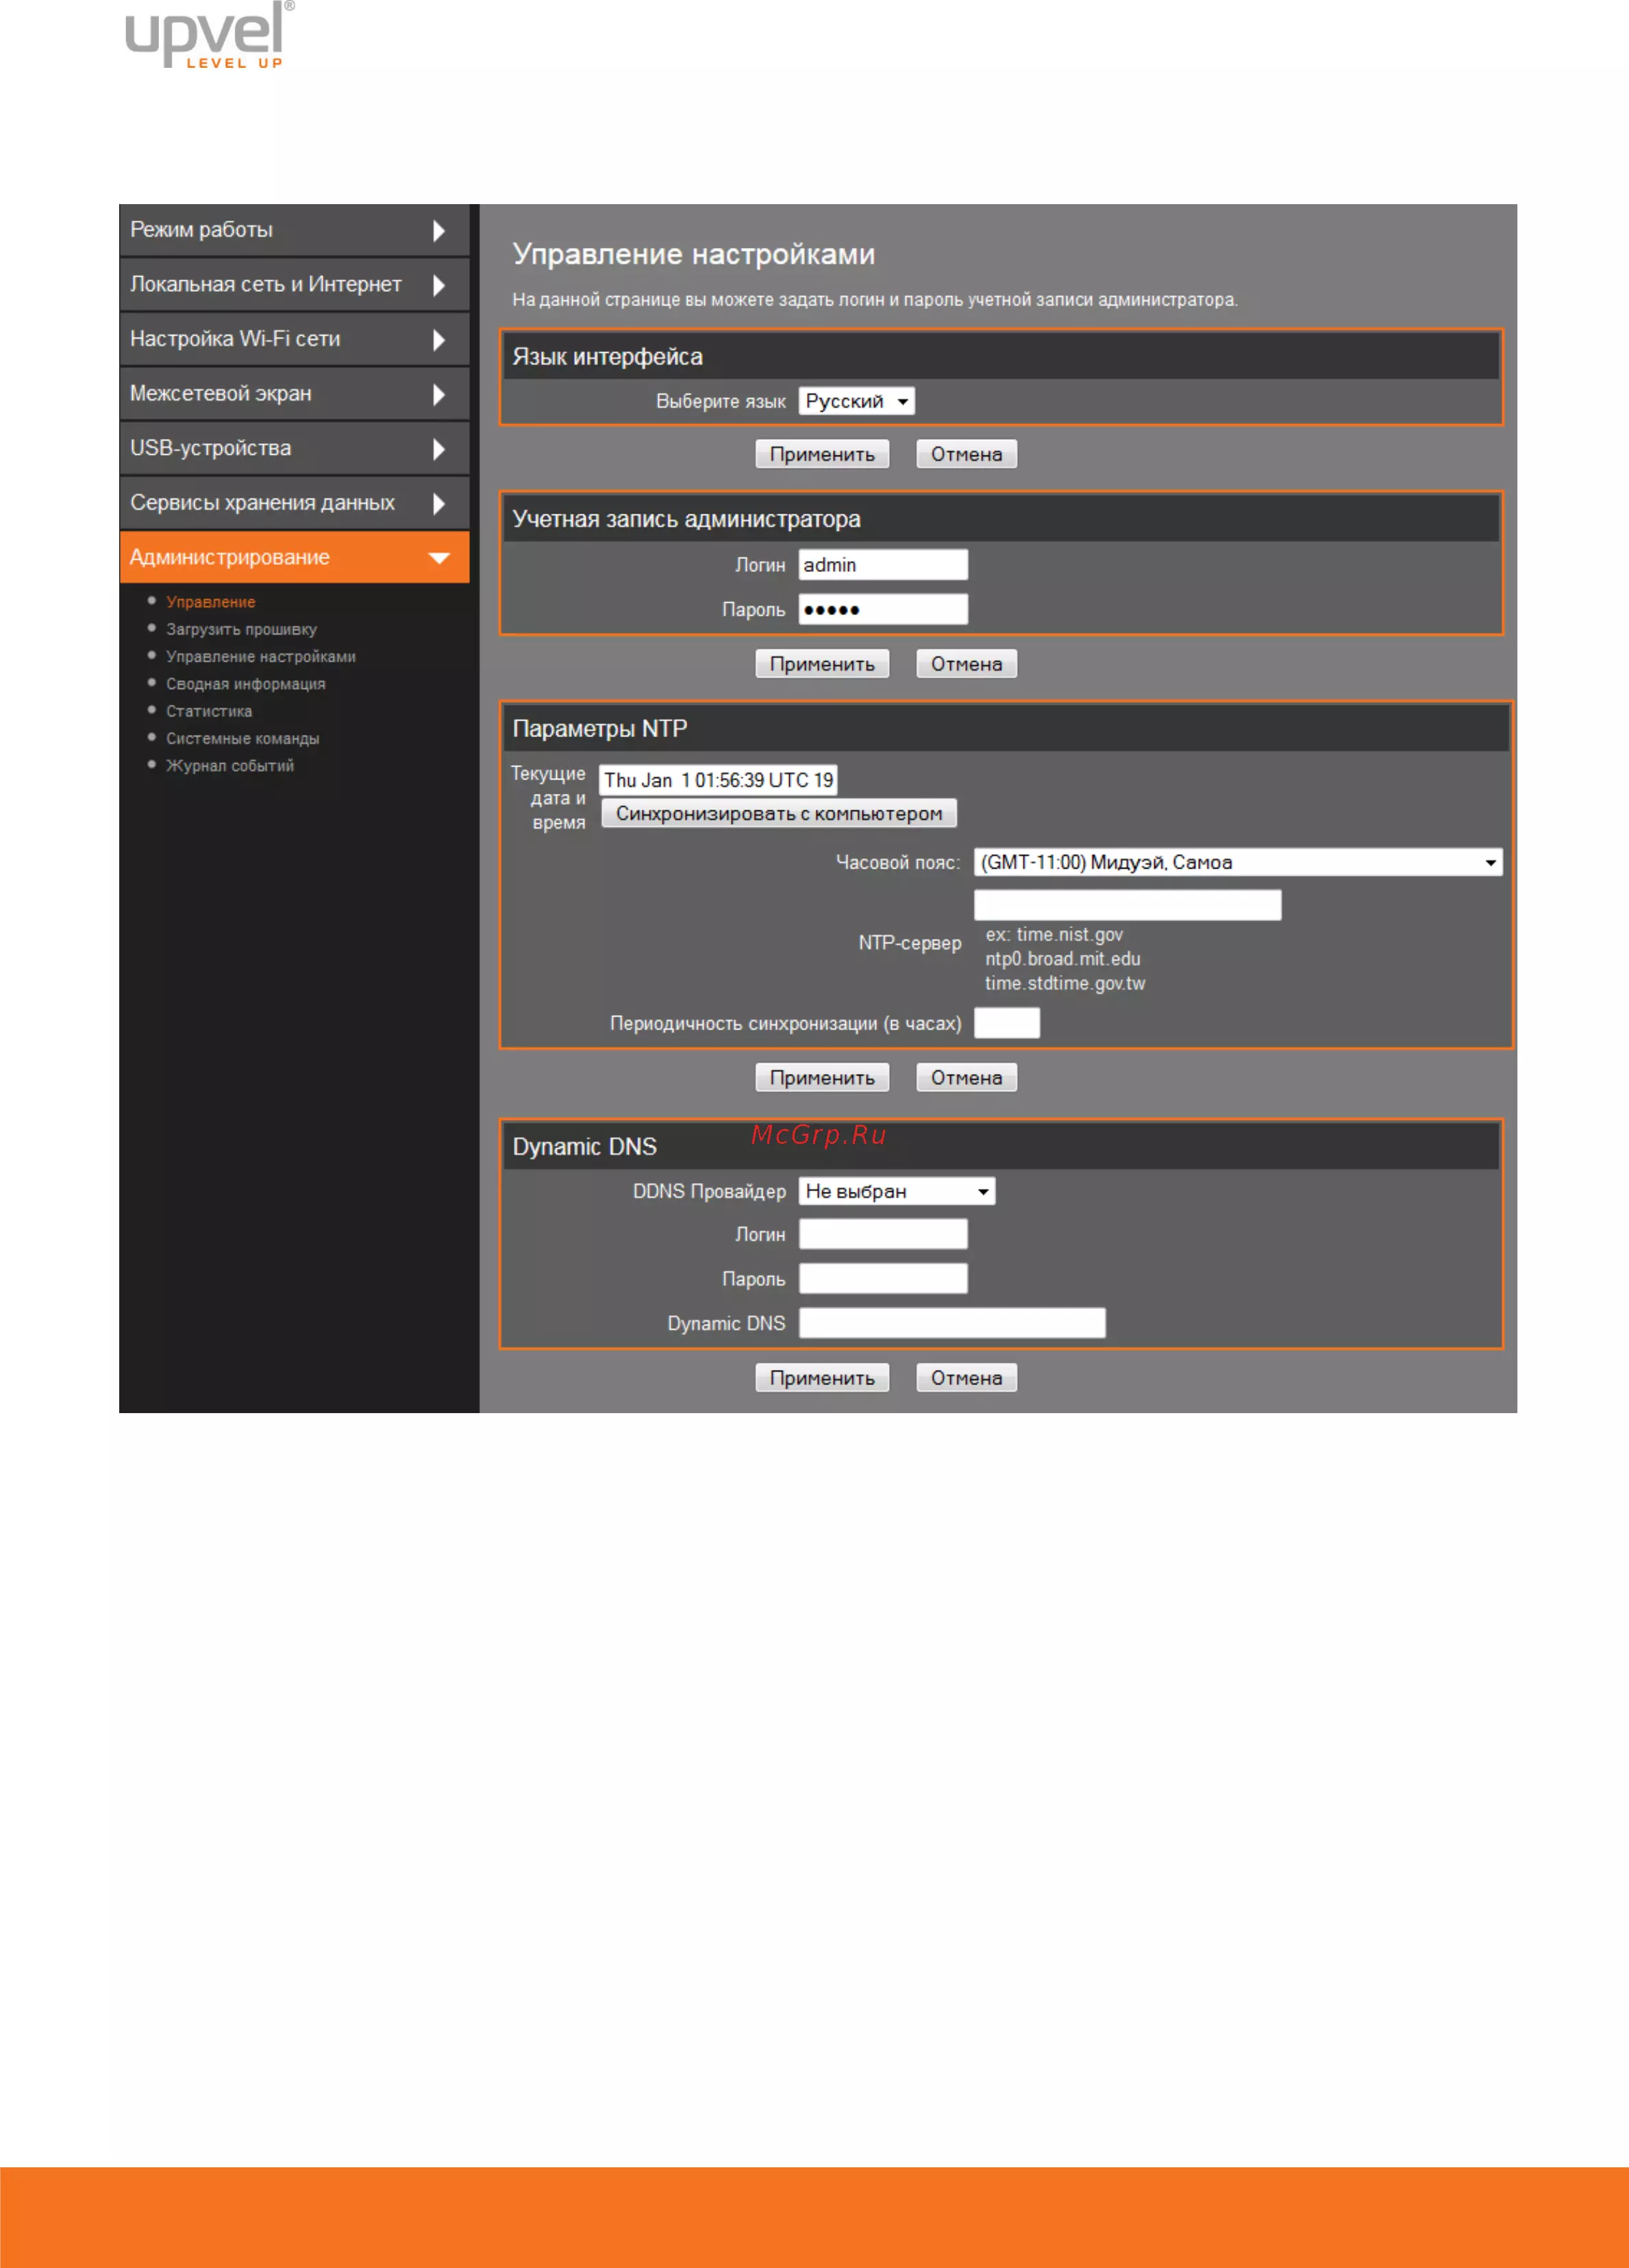1629x2268 pixels.
Task: Open Настройка Wi-Fi сети menu
Action: [x=235, y=339]
